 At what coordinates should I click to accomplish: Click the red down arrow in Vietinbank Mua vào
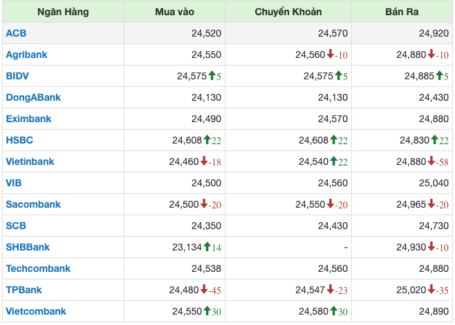204,161
